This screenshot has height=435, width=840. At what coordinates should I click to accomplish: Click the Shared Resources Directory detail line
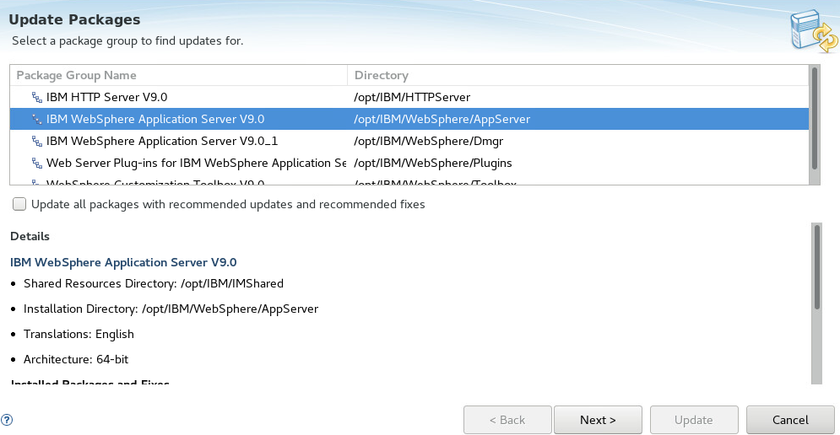point(153,283)
